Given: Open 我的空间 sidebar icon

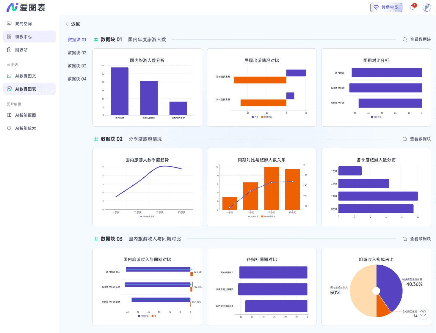Looking at the screenshot, I should pyautogui.click(x=9, y=23).
